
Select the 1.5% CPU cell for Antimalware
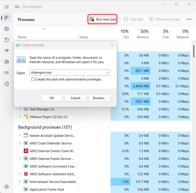point(121,182)
